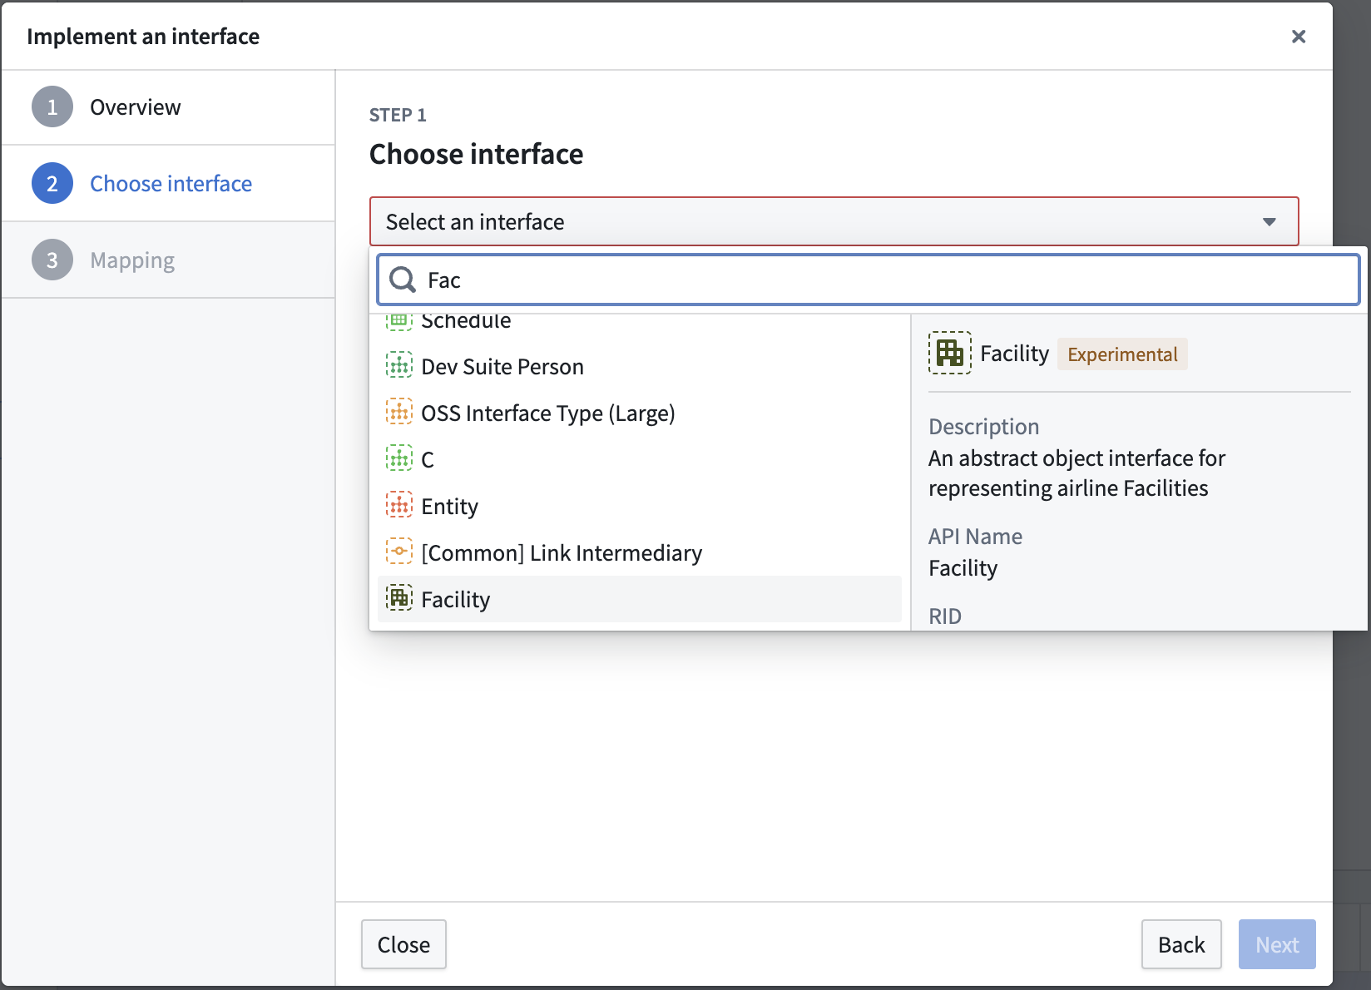This screenshot has height=990, width=1371.
Task: Select the Choose interface step
Action: [x=168, y=183]
